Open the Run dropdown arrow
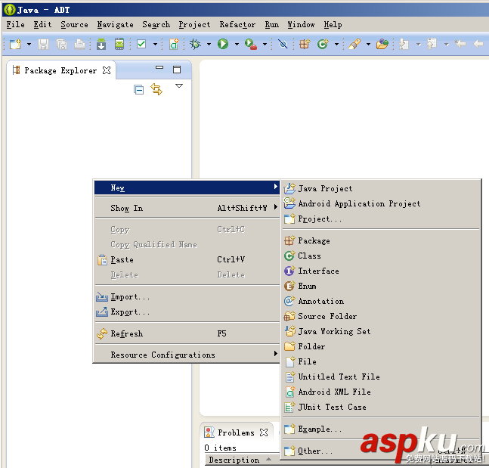The image size is (489, 468). pos(237,45)
